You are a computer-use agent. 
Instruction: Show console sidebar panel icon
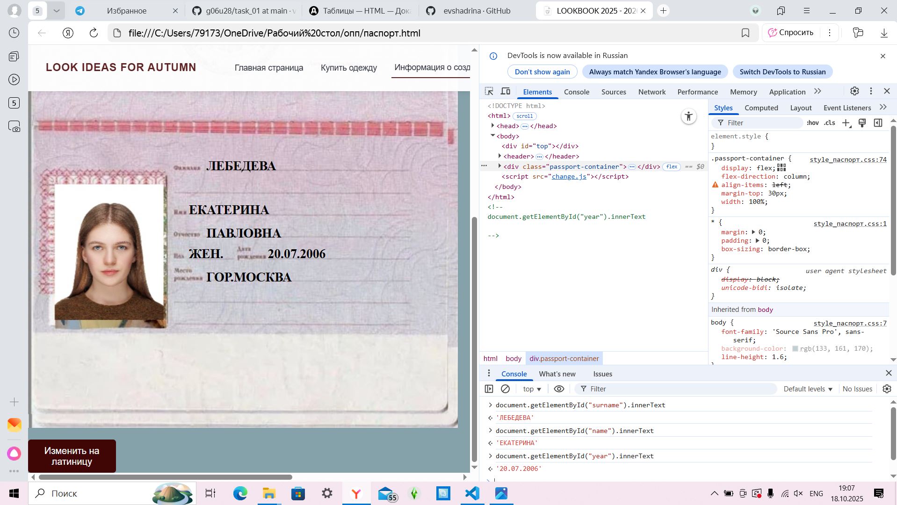[x=489, y=389]
